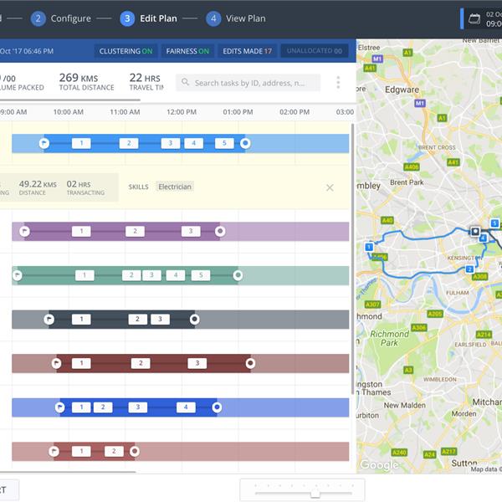Click map pin 1 near Ealing

(x=369, y=247)
